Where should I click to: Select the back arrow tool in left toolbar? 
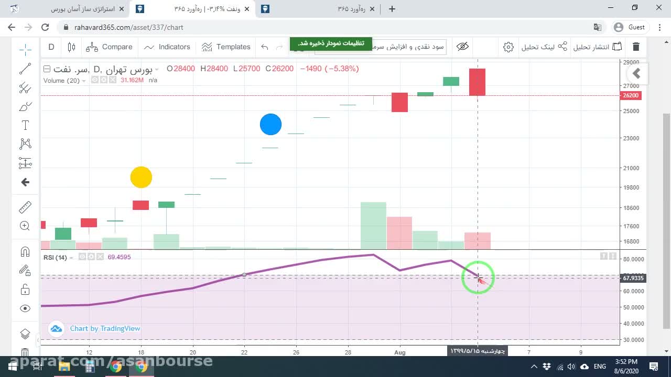[25, 182]
